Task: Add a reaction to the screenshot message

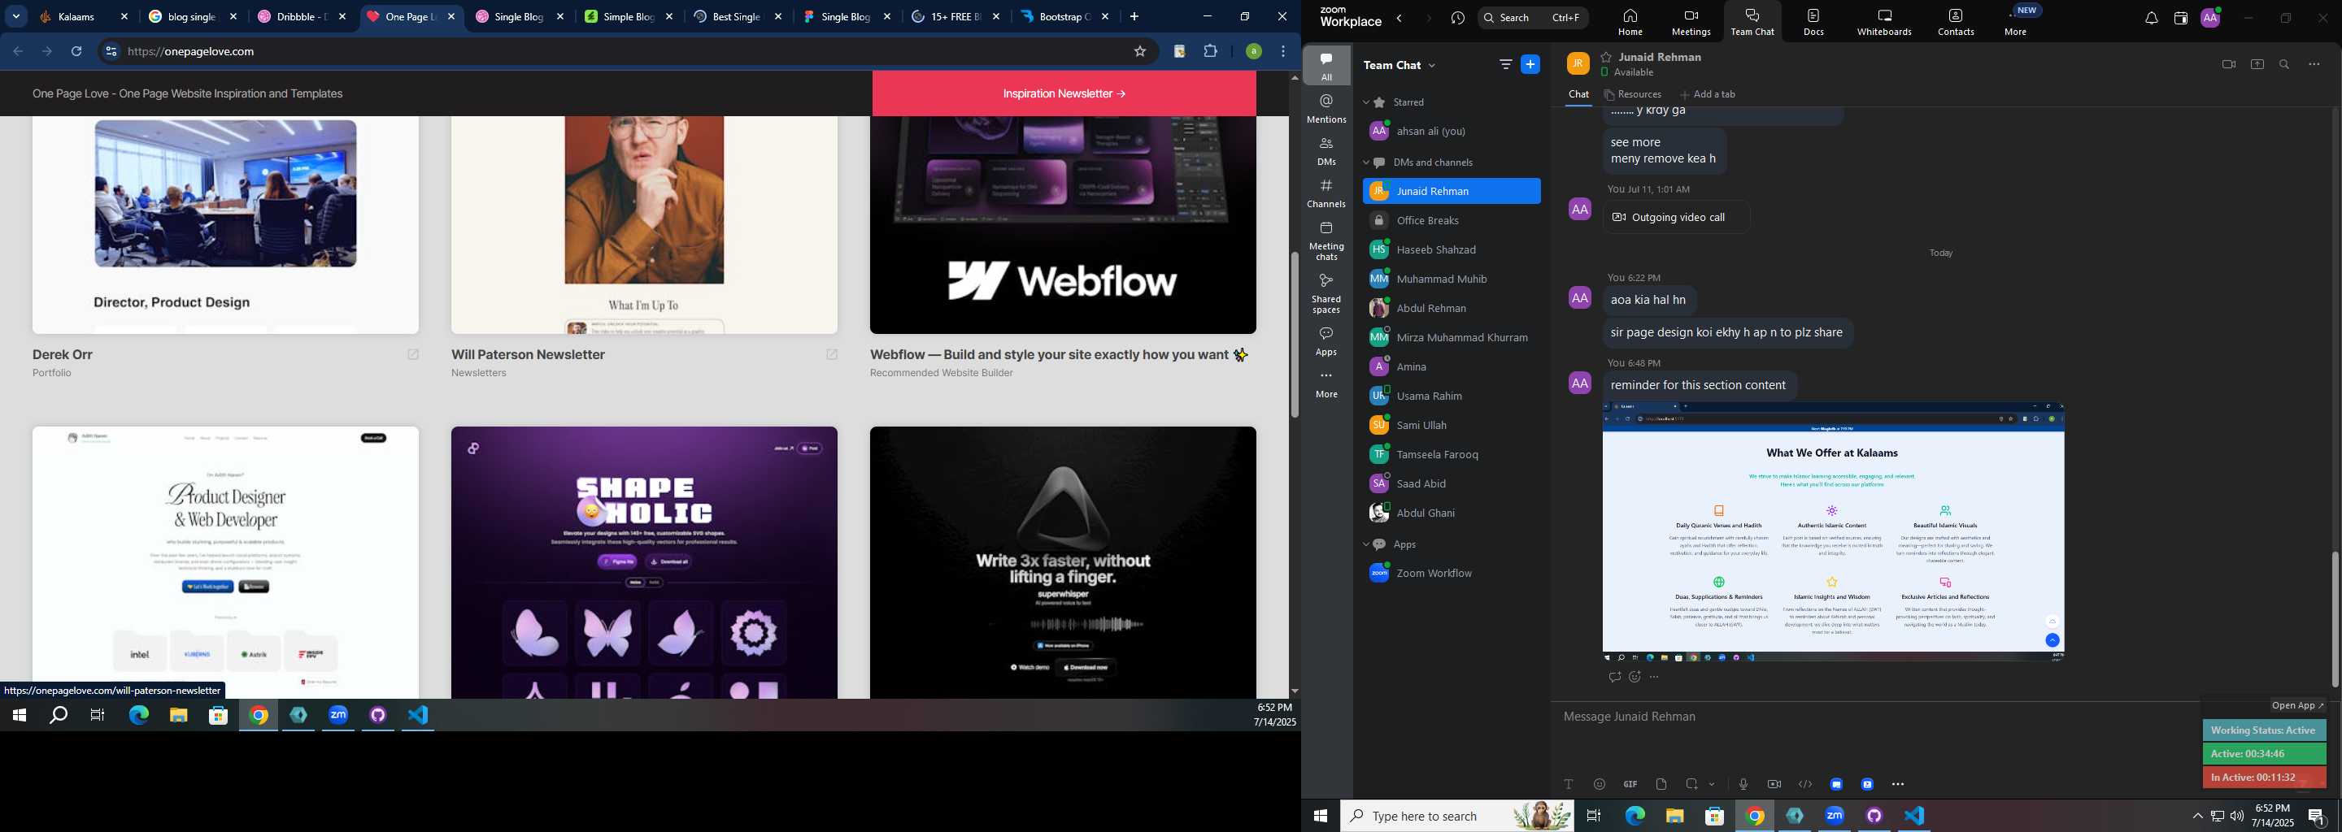Action: pos(1635,677)
